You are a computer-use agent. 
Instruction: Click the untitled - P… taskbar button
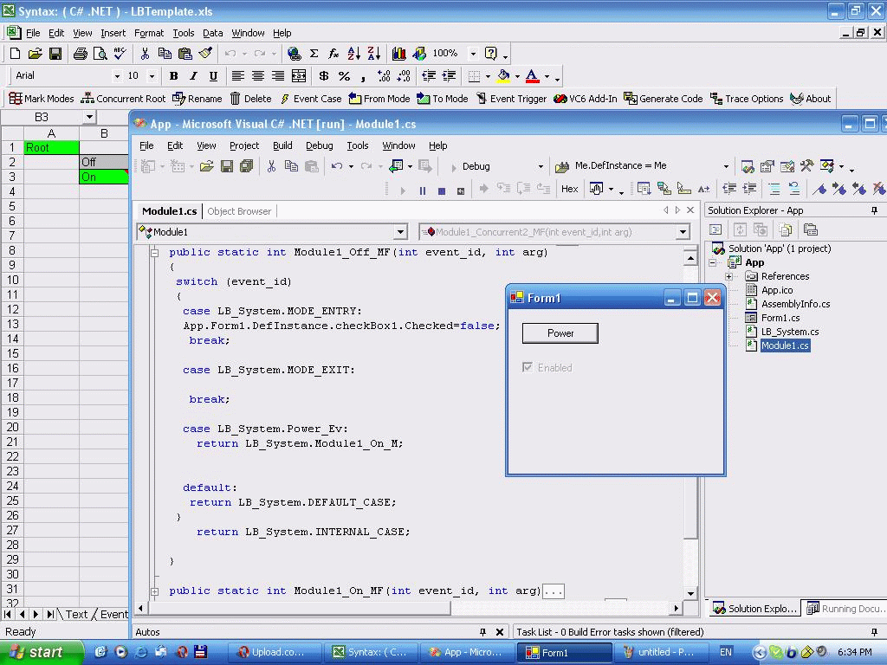663,652
